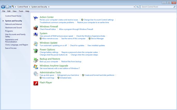Click Check the Windows Experience Index
This screenshot has height=110, width=177.
tap(91, 36)
